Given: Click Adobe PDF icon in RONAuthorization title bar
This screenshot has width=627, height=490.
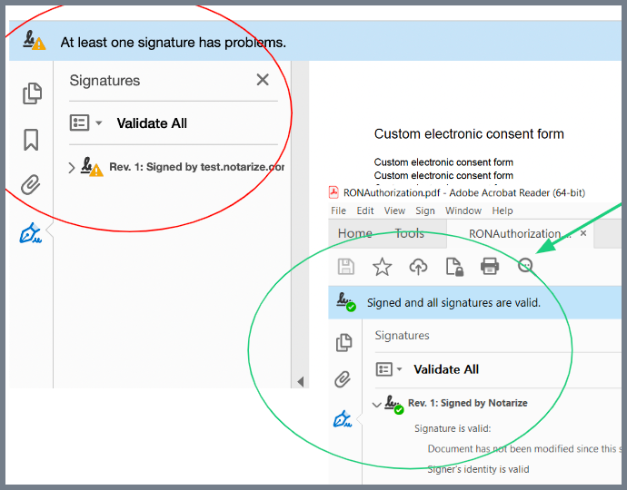Looking at the screenshot, I should tap(333, 192).
